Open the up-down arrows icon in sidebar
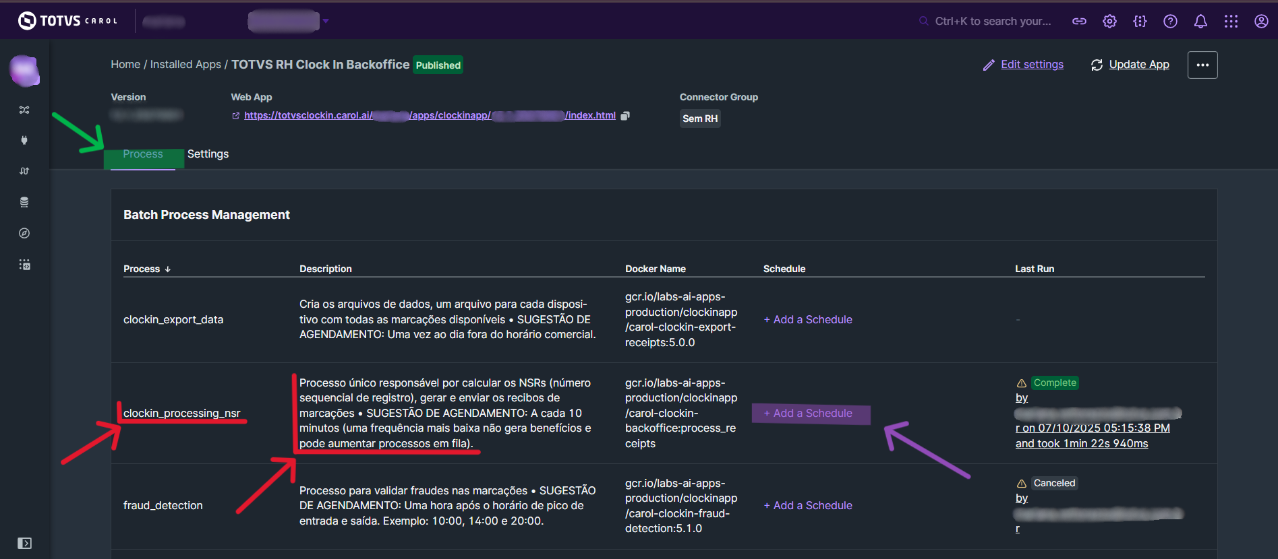The height and width of the screenshot is (559, 1278). (x=24, y=171)
